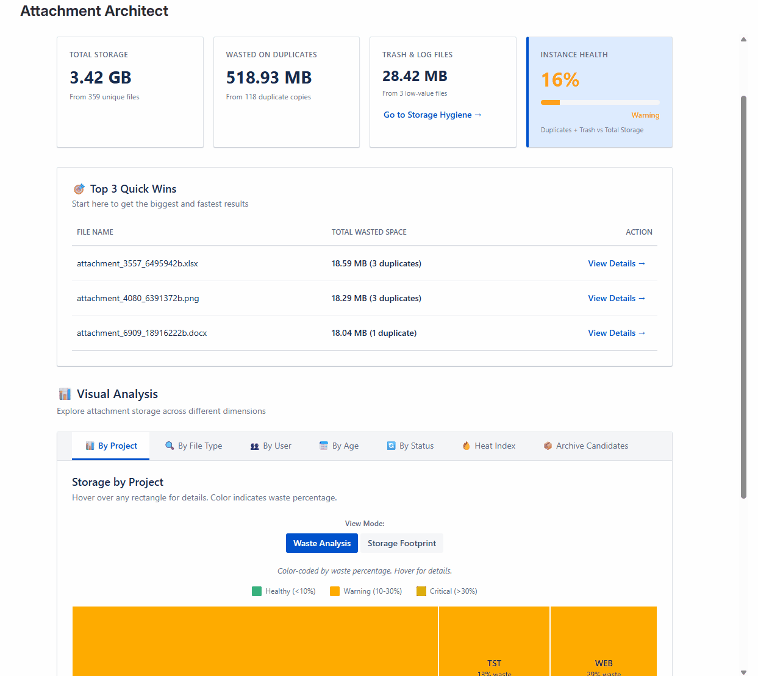Click the pie chart icon beside Top 3 Quick Wins
The width and height of the screenshot is (758, 676).
click(79, 188)
